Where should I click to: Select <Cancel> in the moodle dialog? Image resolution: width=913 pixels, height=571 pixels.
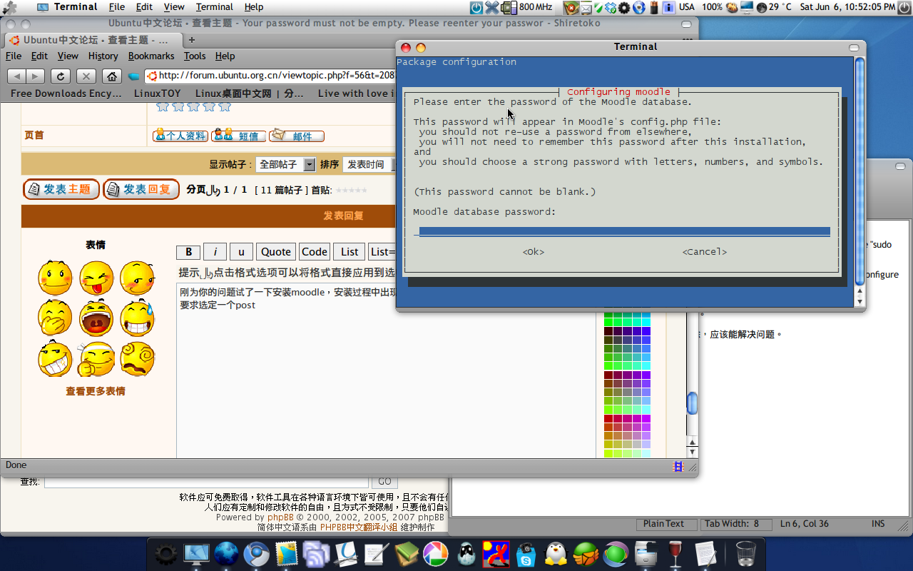705,252
